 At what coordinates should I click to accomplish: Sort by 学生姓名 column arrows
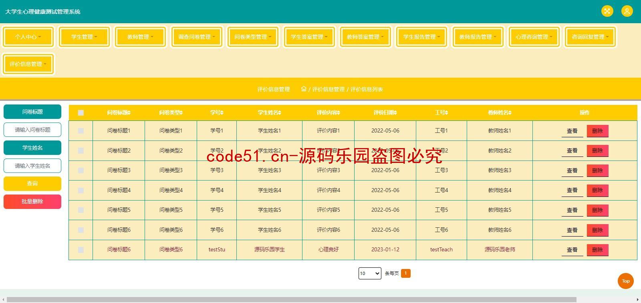(280, 113)
